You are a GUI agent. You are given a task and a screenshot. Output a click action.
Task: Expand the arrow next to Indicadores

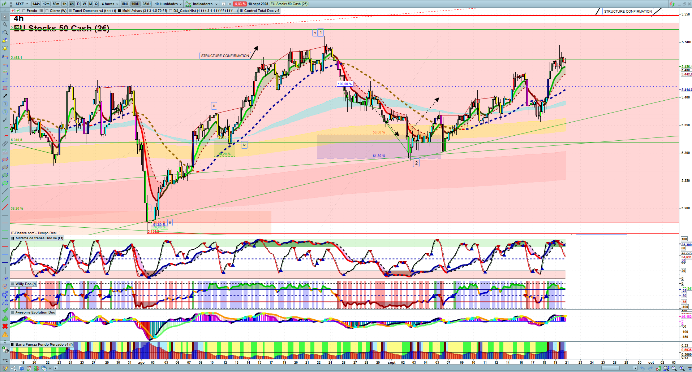pyautogui.click(x=216, y=4)
